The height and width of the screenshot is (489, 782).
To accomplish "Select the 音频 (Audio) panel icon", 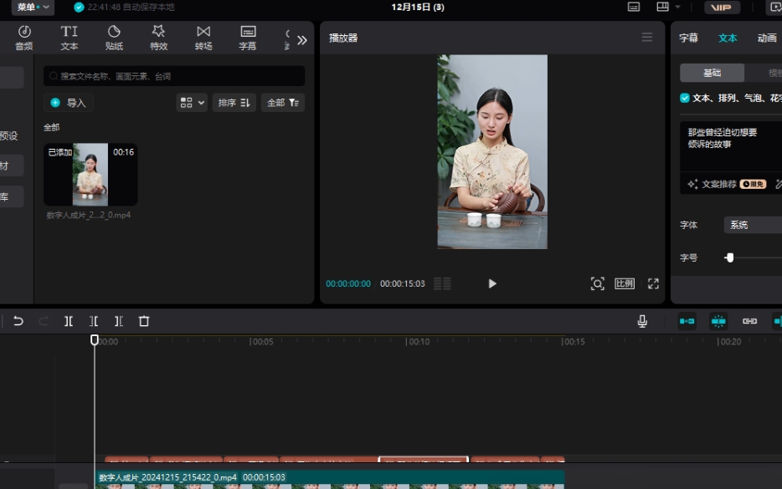I will [x=23, y=37].
